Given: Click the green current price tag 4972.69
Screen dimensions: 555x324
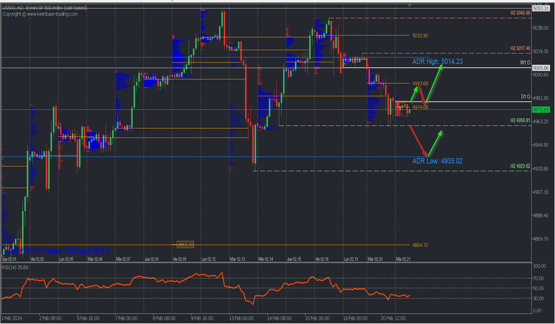Looking at the screenshot, I should tap(540, 110).
